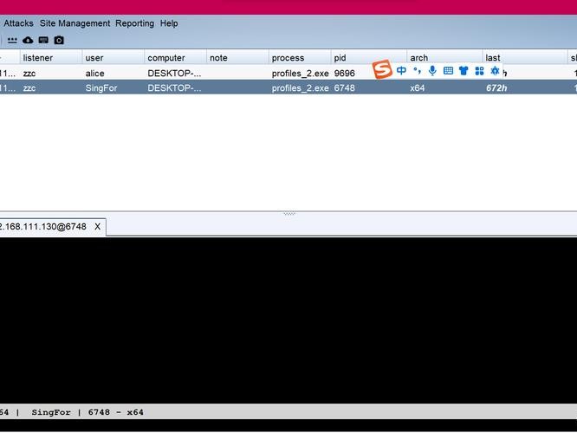Click the horizontal pane split divider handle
Viewport: 577px width, 433px height.
pyautogui.click(x=289, y=213)
